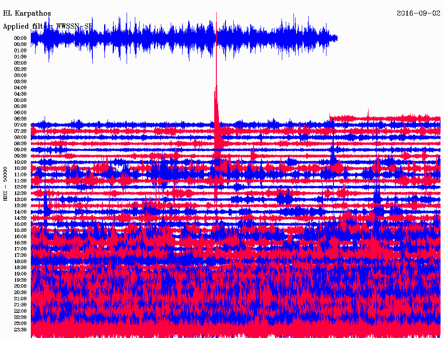Image resolution: width=444 pixels, height=338 pixels.
Task: Click the 12:00 time label
Action: tap(20, 187)
